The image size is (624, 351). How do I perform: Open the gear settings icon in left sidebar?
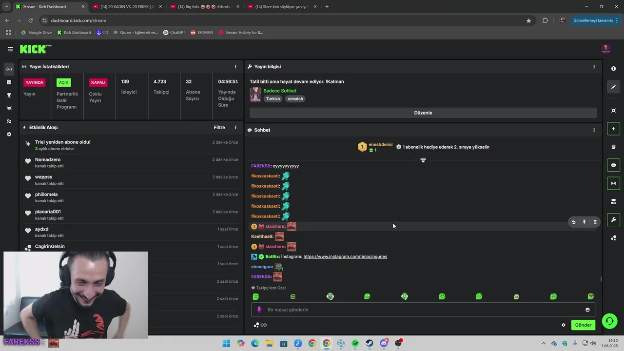click(x=9, y=134)
